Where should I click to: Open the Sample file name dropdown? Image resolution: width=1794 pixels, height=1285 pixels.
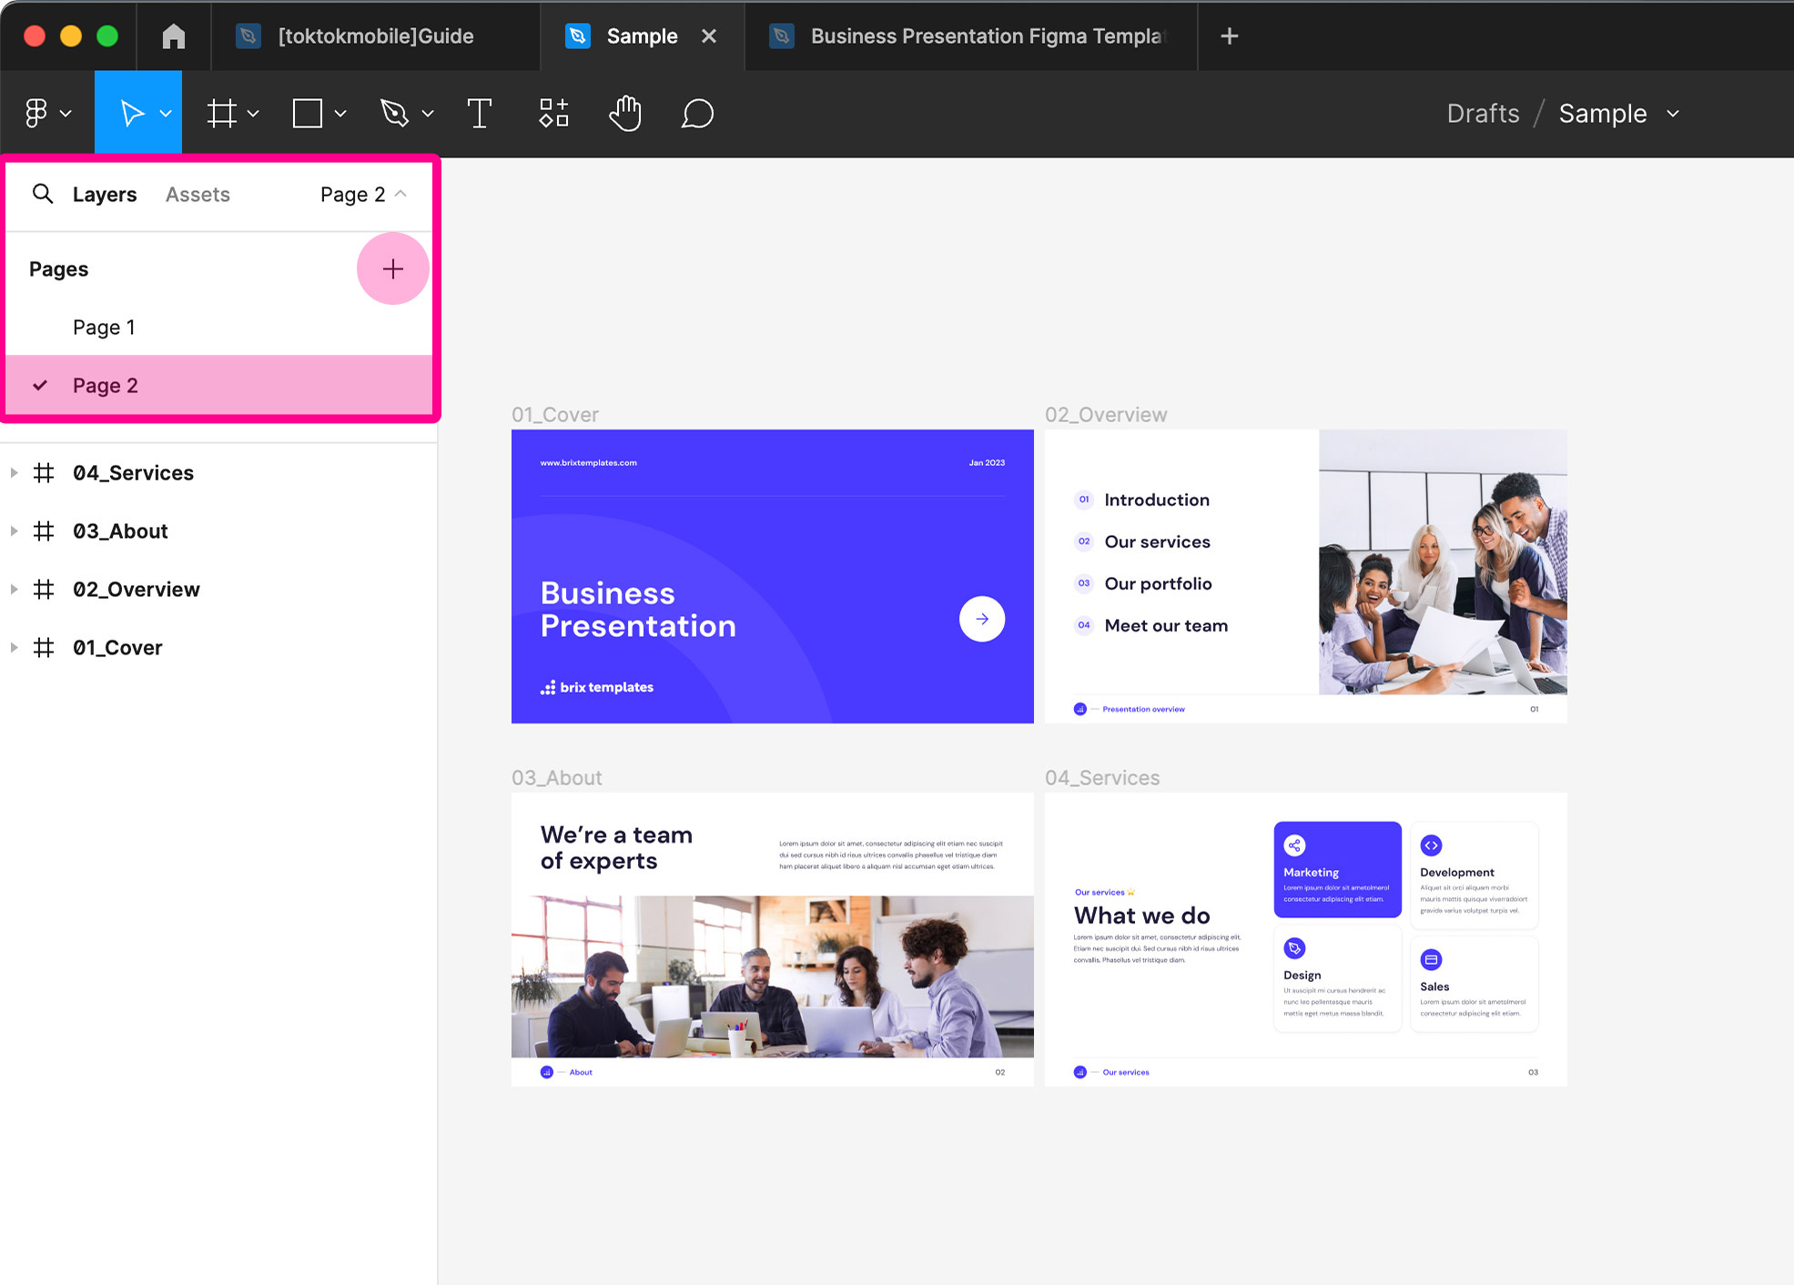1673,114
